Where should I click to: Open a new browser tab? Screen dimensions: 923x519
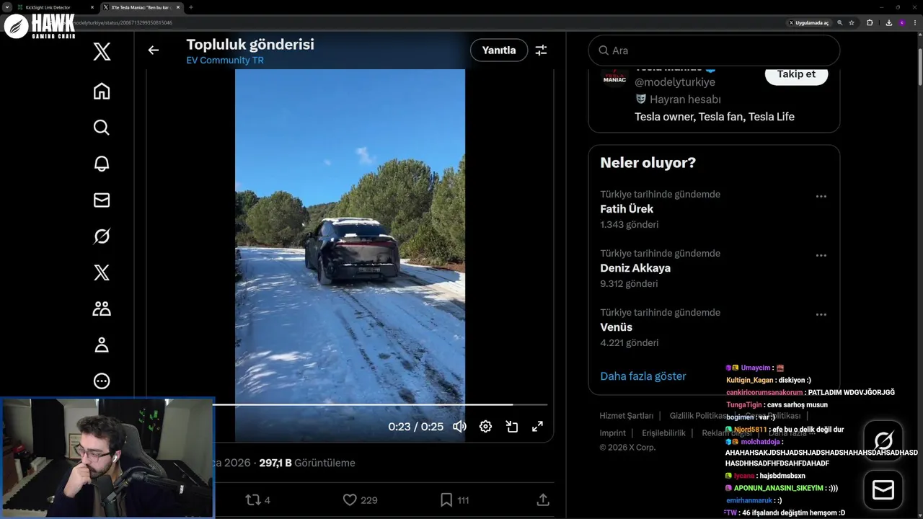click(x=190, y=7)
